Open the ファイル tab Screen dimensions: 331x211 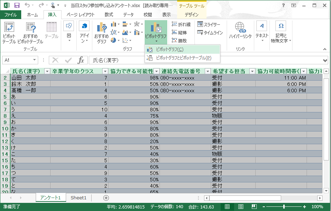point(11,15)
